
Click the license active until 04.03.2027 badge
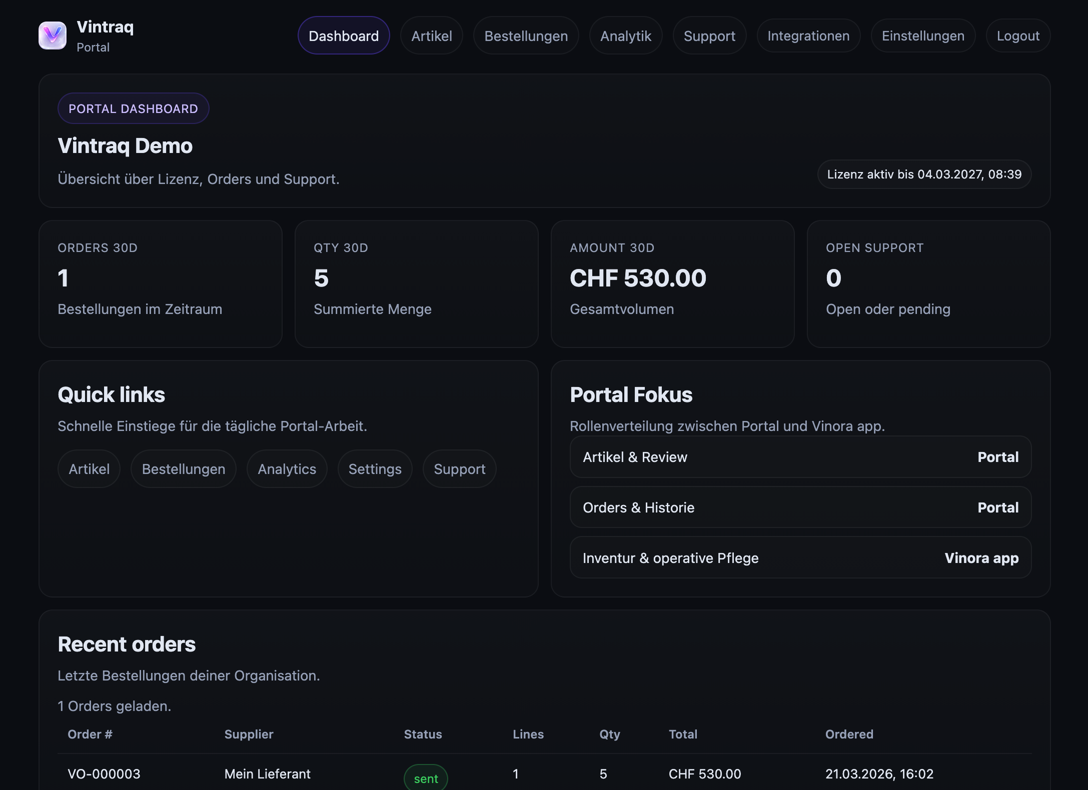point(923,174)
